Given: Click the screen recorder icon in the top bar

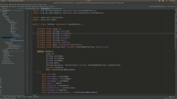Looking at the screenshot, I should pos(160,1).
